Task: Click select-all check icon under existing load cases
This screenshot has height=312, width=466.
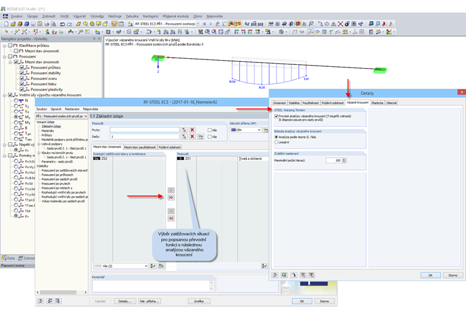Action: point(153,266)
